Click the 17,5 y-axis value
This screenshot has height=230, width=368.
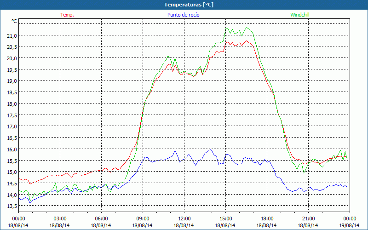pyautogui.click(x=12, y=115)
